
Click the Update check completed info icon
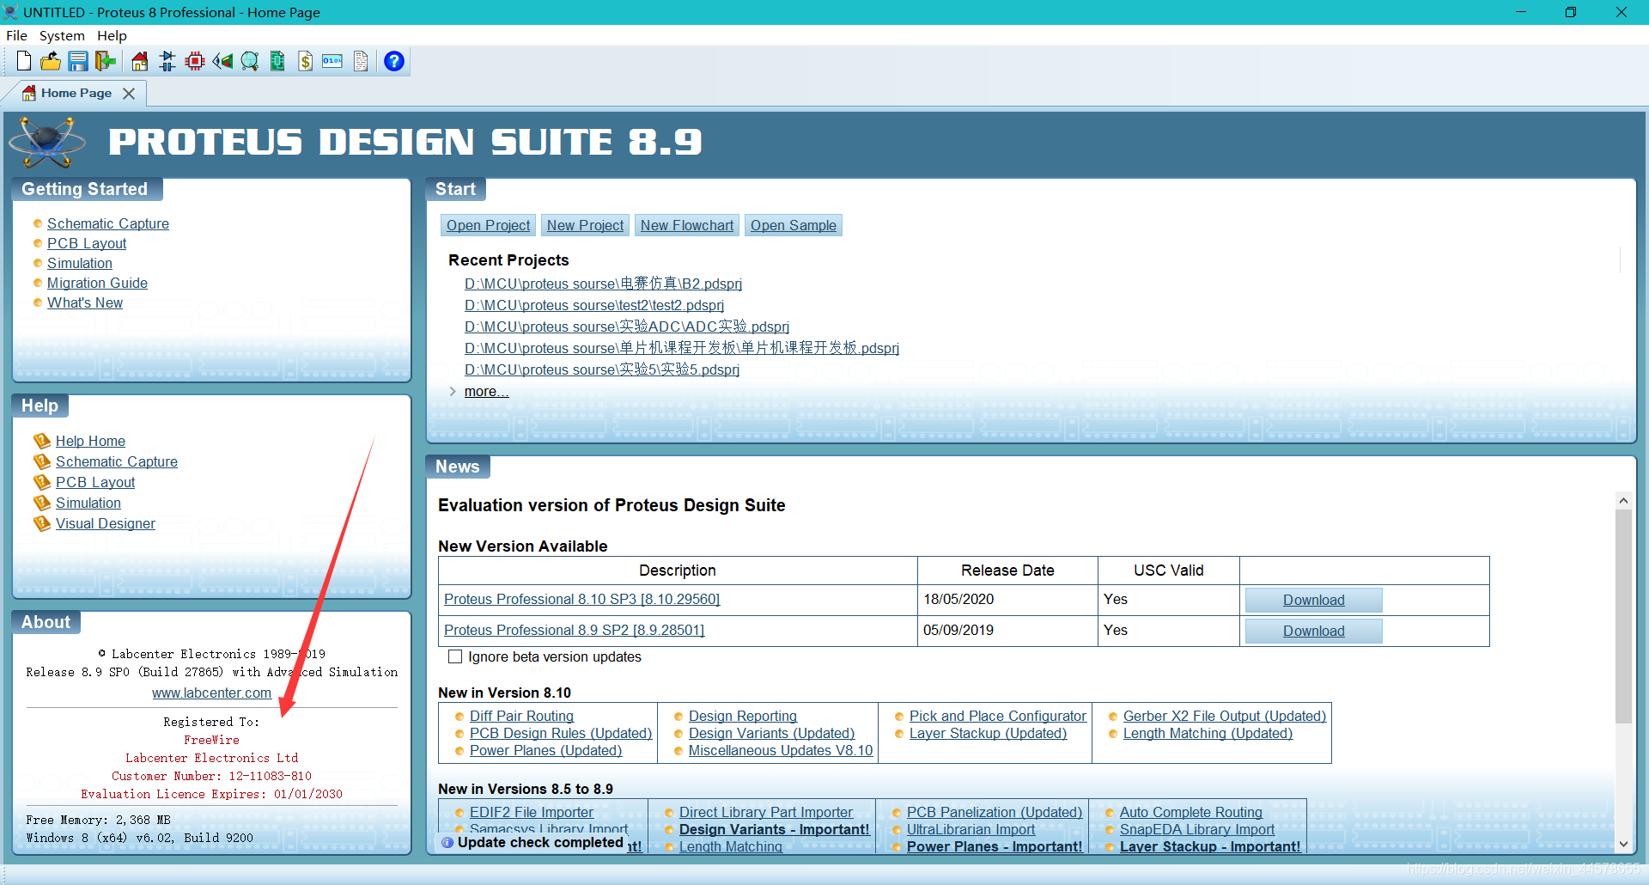pos(447,843)
